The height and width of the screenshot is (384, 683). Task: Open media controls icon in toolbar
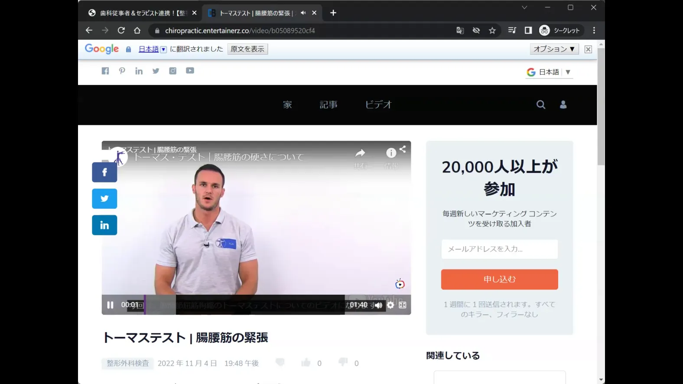(x=512, y=30)
